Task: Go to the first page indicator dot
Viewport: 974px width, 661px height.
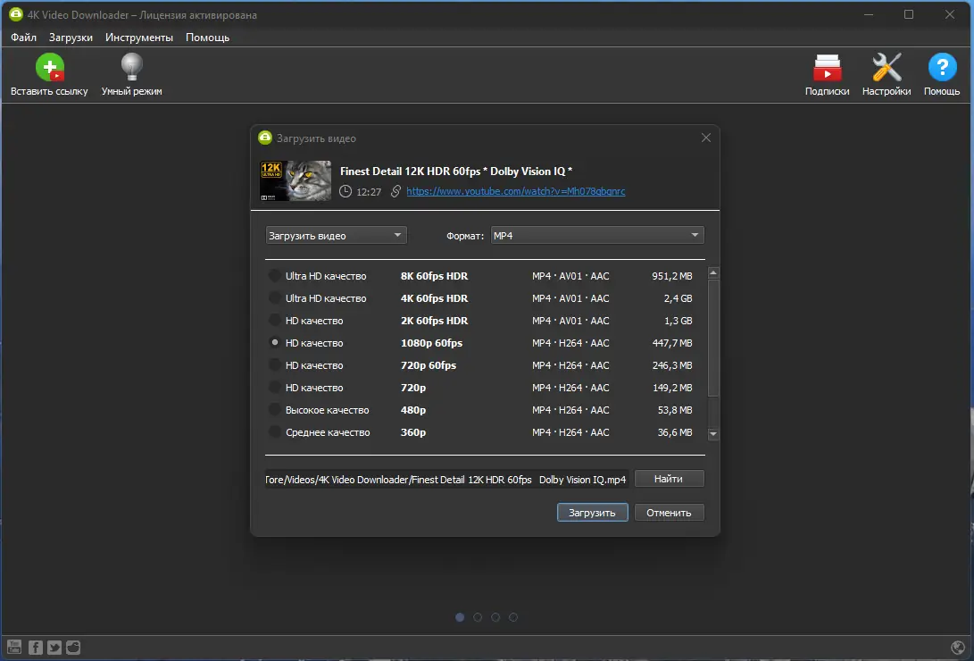Action: [460, 617]
